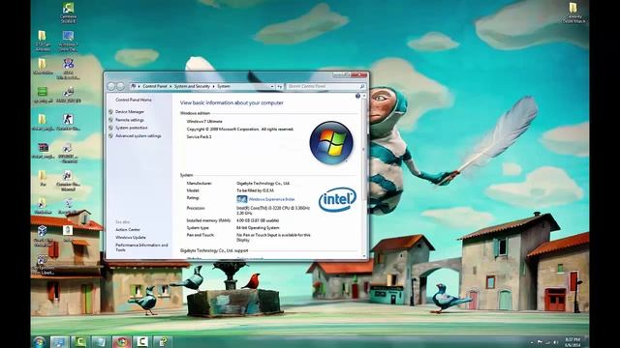Click the blue Help icon in System window
This screenshot has width=620, height=348.
coord(357,96)
